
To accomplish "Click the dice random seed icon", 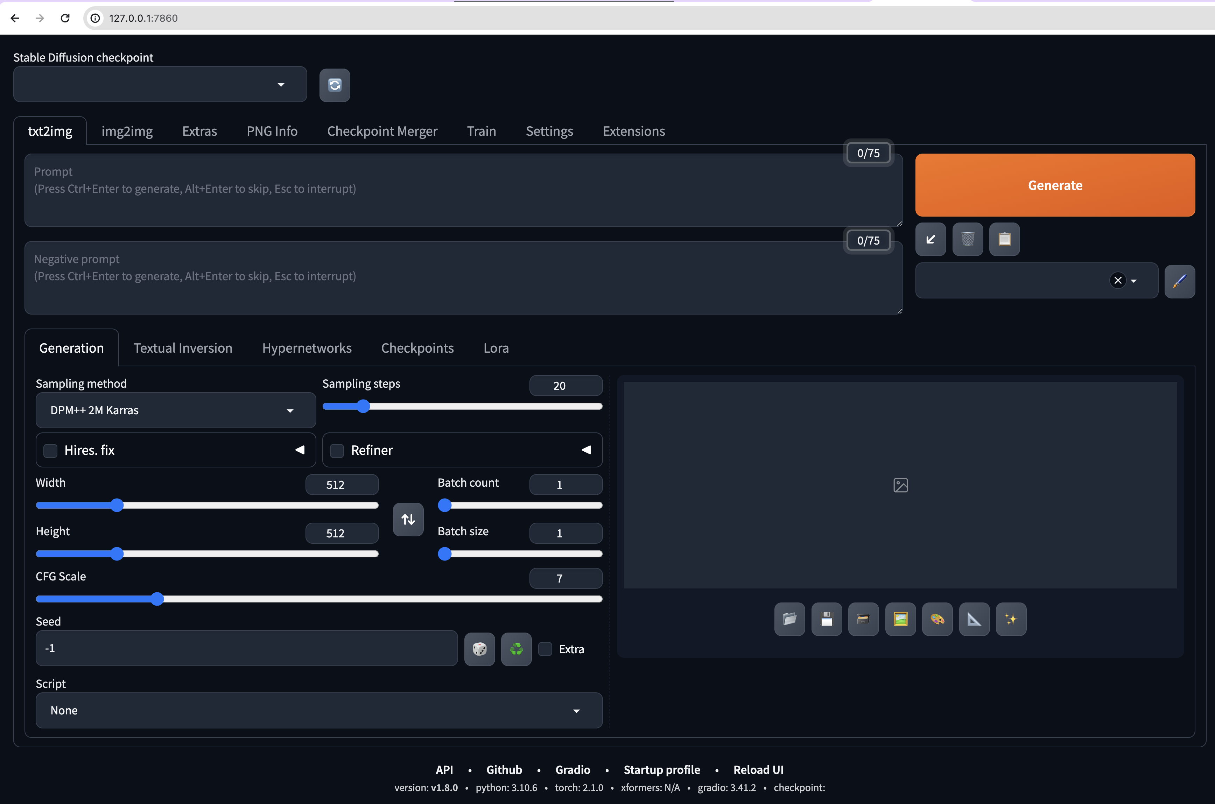I will click(x=479, y=649).
